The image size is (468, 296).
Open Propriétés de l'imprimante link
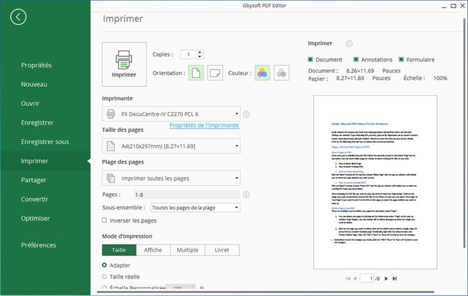pos(204,125)
